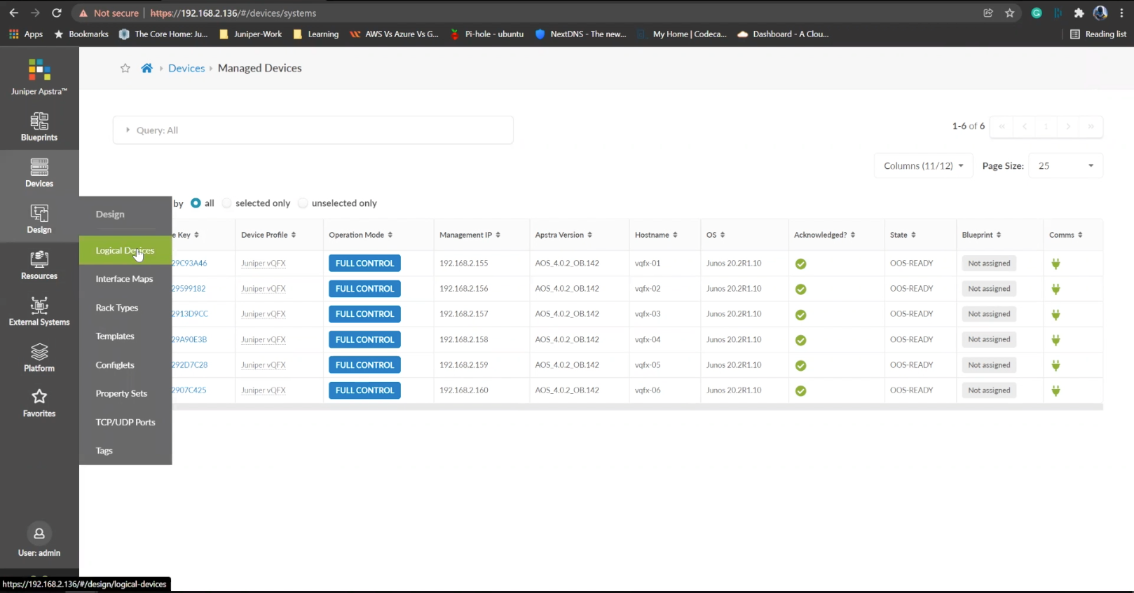
Task: Click Not assigned blueprint for vqfx-05
Action: click(x=989, y=365)
